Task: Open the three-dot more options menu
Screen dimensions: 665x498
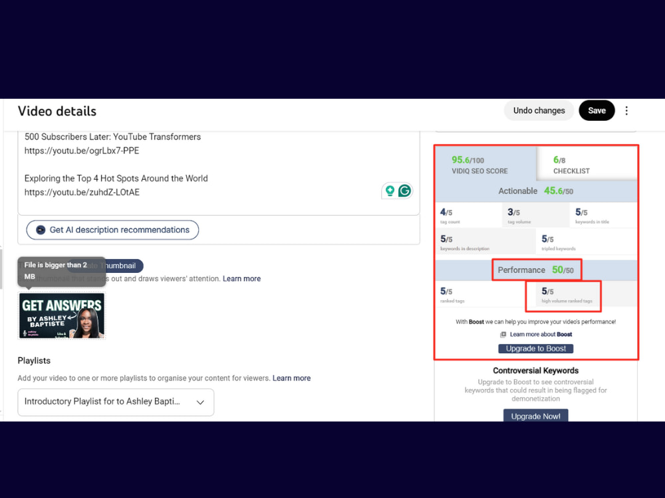Action: [x=626, y=110]
